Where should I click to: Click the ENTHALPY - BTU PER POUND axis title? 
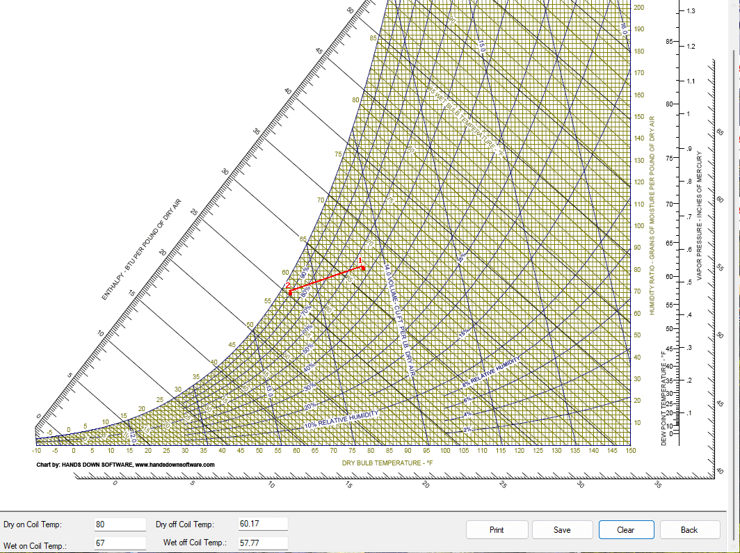[x=142, y=250]
